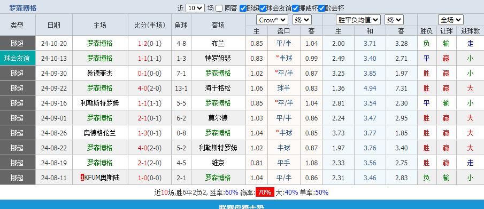Click the 比分(半场) column header
Image resolution: width=484 pixels, height=209 pixels.
coord(149,25)
